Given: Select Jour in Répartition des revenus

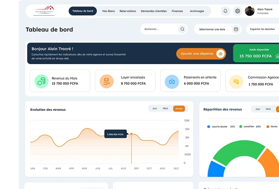Looking at the screenshot, I should pos(258,109).
